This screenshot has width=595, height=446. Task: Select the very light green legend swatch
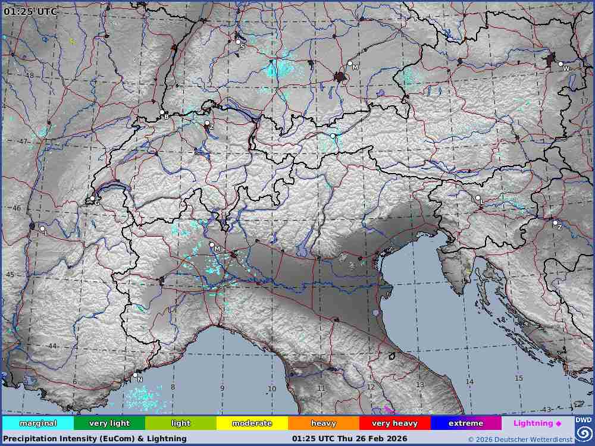pyautogui.click(x=109, y=423)
